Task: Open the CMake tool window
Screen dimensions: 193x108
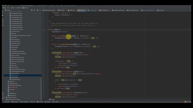Action: pos(48,102)
